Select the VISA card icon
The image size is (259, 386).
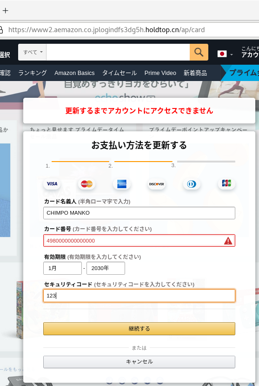52,184
